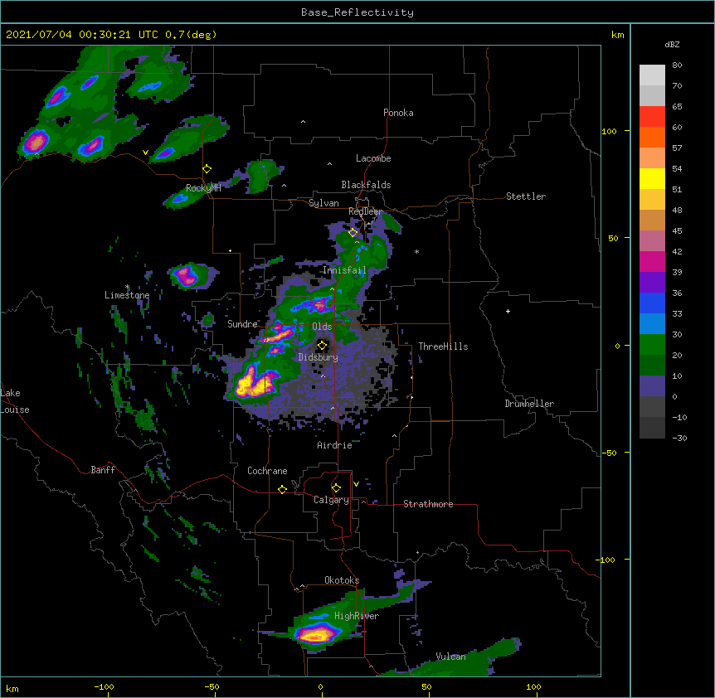Click the Ponoka city label

pos(398,113)
